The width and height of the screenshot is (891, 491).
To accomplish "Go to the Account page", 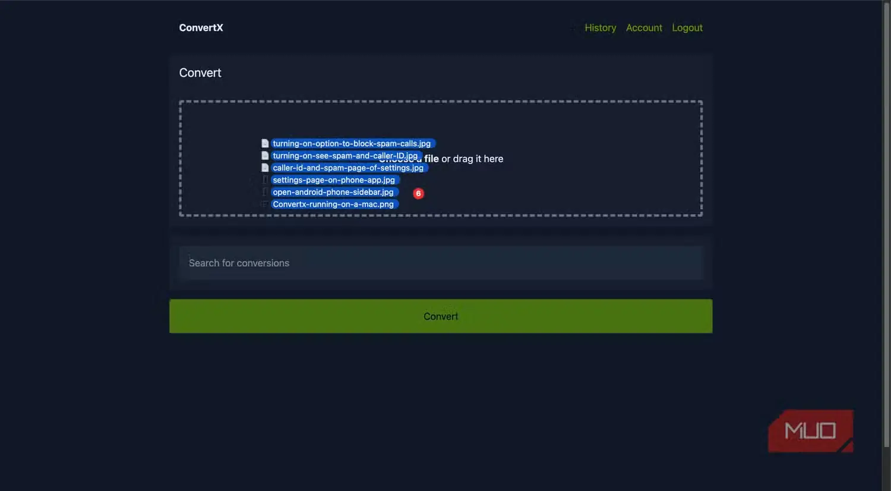I will click(644, 28).
